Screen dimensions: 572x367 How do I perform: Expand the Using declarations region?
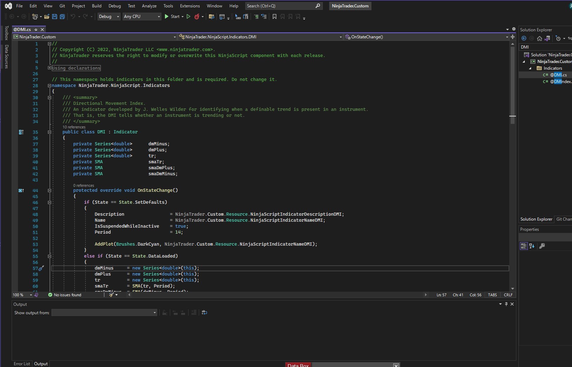[x=49, y=68]
